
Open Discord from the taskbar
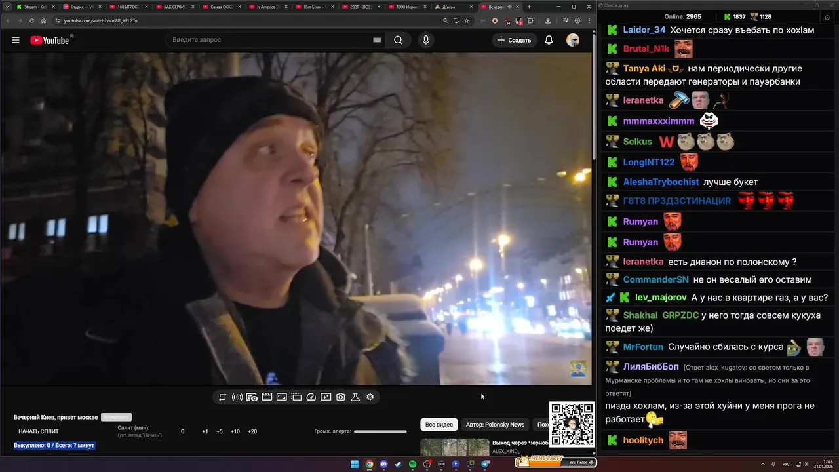[383, 464]
